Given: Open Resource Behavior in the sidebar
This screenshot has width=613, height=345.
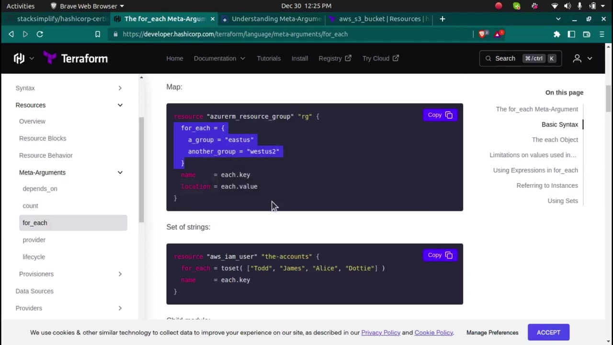Looking at the screenshot, I should (x=46, y=155).
